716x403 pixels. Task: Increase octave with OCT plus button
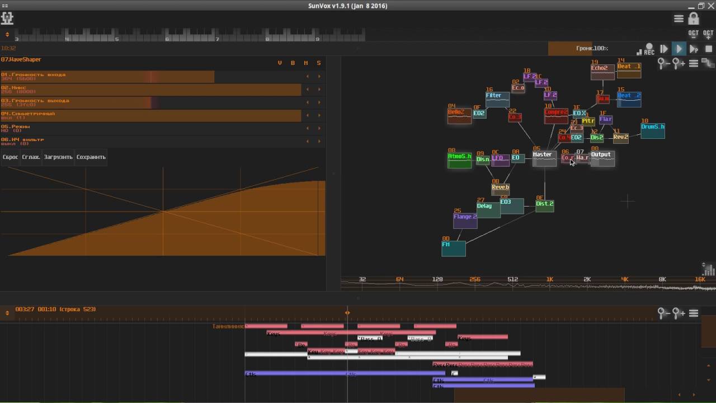pyautogui.click(x=708, y=35)
